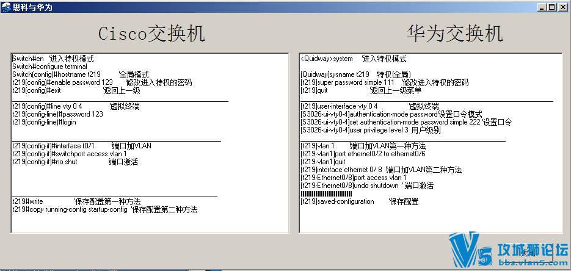Viewport: 571px width, 271px height.
Task: Click the 华为交换机 heading
Action: pyautogui.click(x=455, y=34)
